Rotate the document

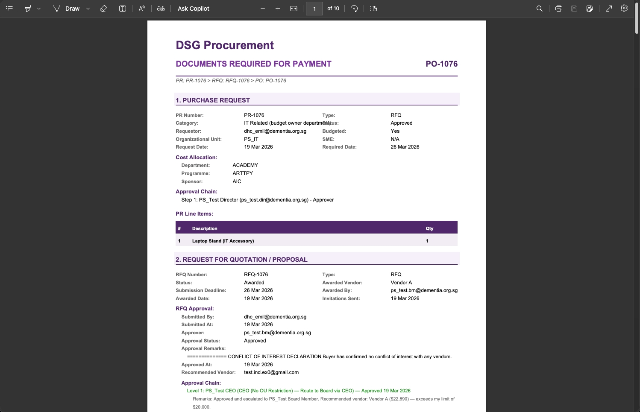tap(354, 9)
